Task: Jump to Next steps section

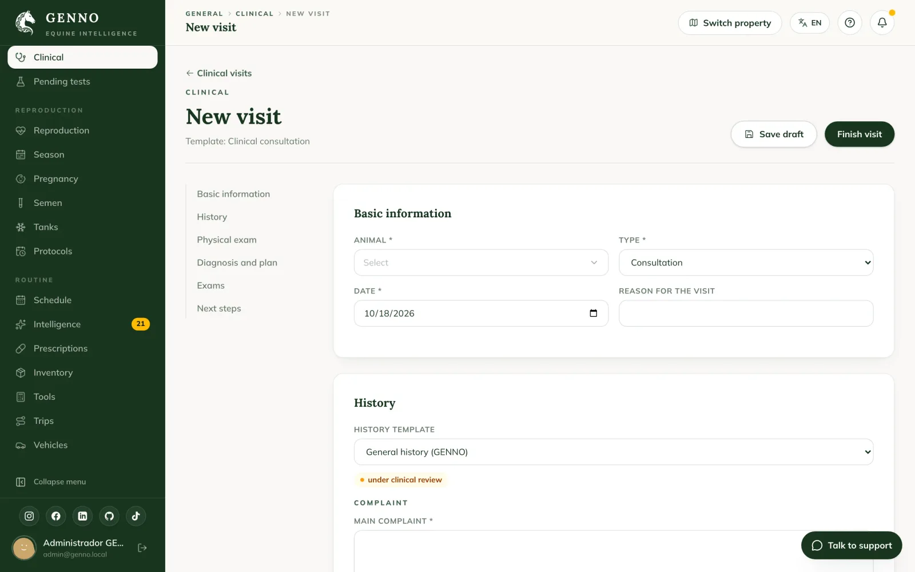Action: (219, 308)
